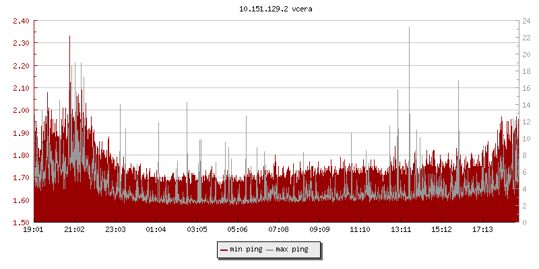
Task: Click the red 2.40 y-axis label
Action: 20,21
